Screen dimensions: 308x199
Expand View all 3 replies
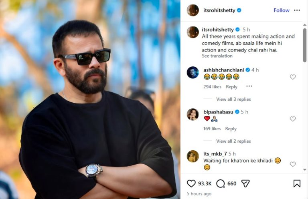coord(233,99)
